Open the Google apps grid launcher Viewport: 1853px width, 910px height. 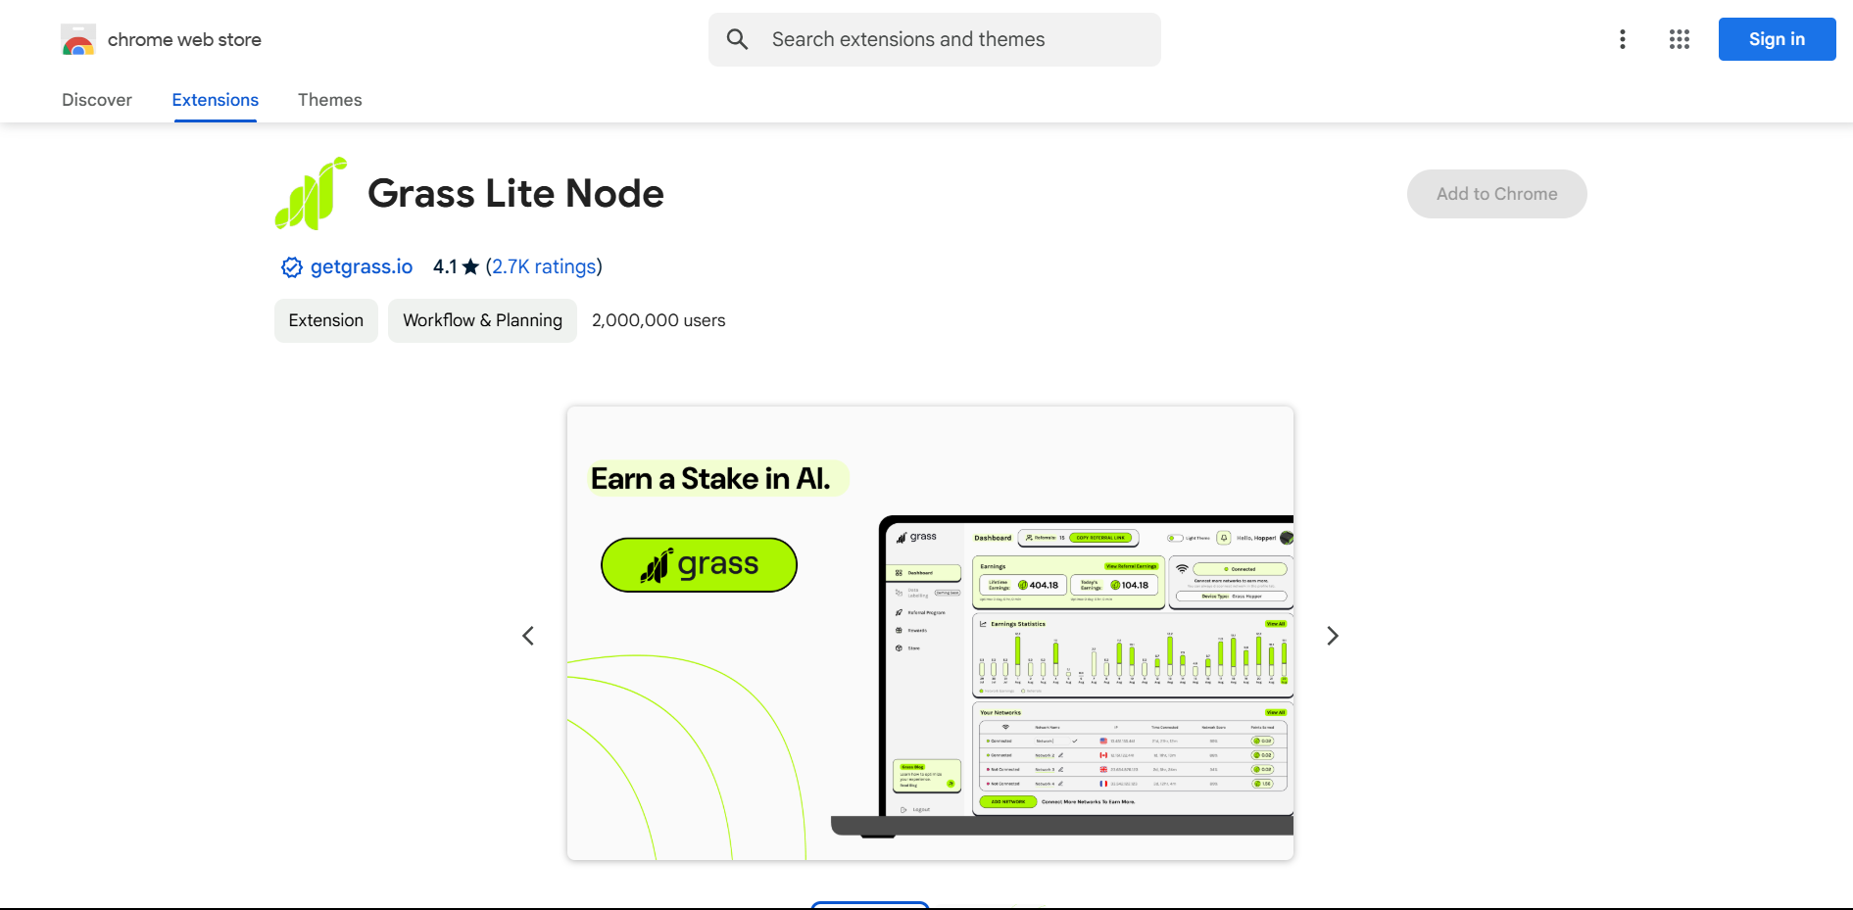pyautogui.click(x=1680, y=39)
